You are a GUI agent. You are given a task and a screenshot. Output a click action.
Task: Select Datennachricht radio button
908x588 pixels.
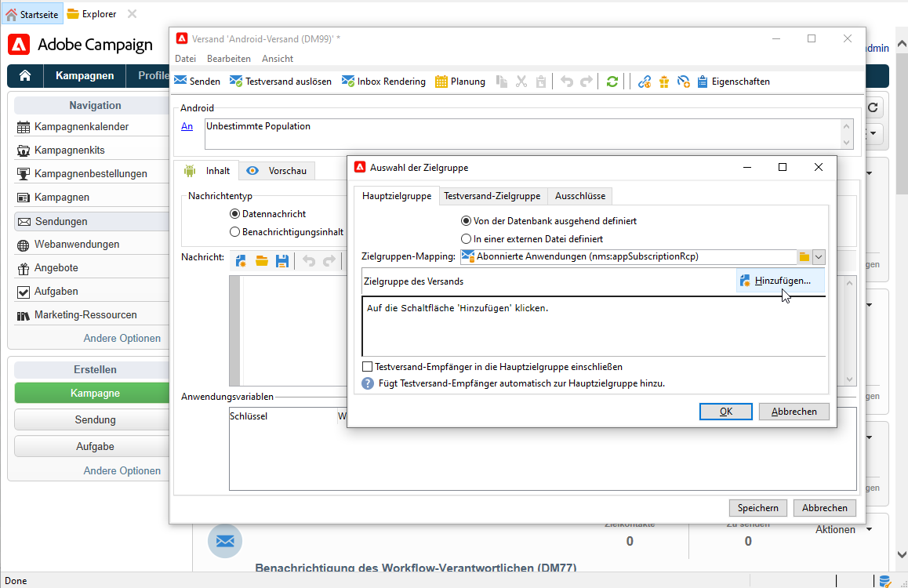point(268,214)
